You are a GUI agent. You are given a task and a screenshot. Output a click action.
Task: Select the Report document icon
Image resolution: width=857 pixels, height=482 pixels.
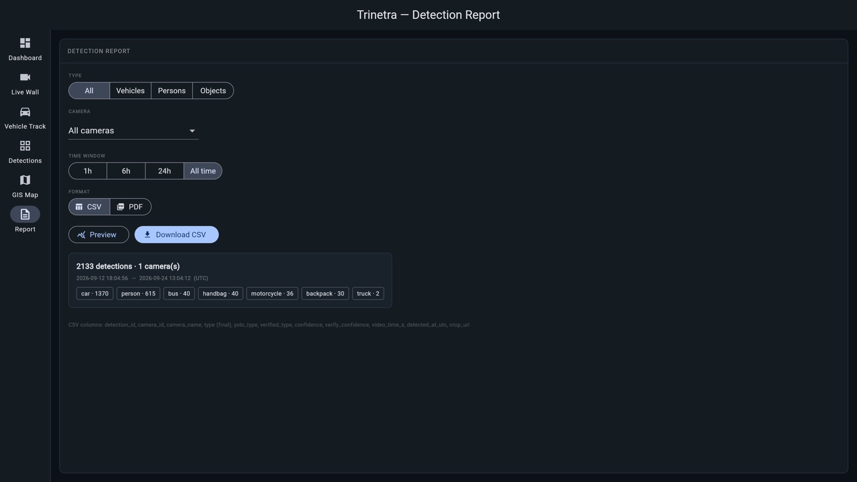25,214
